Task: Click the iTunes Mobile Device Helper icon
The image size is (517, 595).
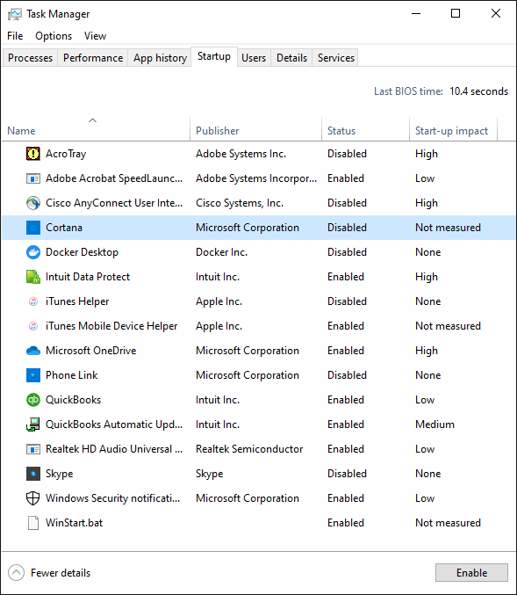Action: coord(33,326)
